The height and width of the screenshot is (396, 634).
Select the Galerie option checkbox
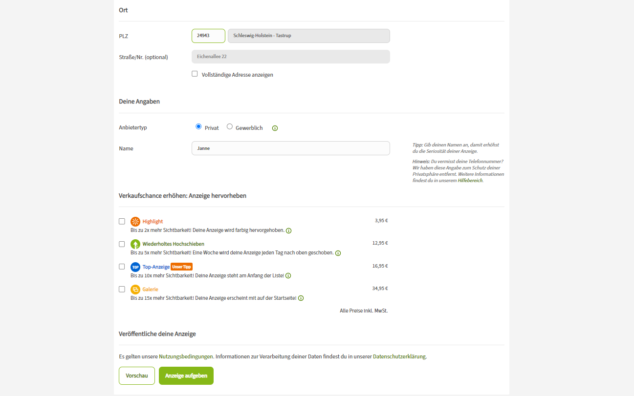[122, 289]
